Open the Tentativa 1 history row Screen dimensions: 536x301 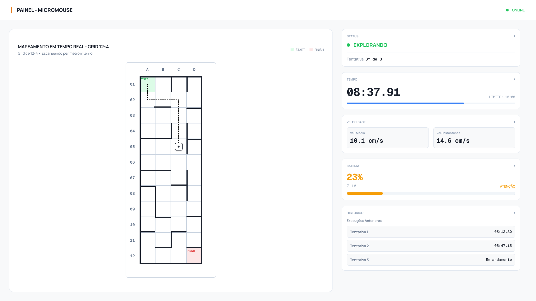(x=431, y=232)
